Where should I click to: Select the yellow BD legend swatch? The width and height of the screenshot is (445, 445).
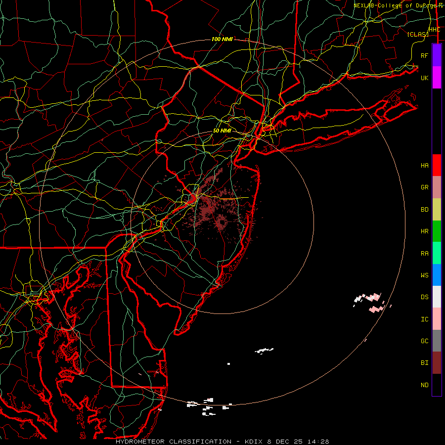tap(437, 210)
